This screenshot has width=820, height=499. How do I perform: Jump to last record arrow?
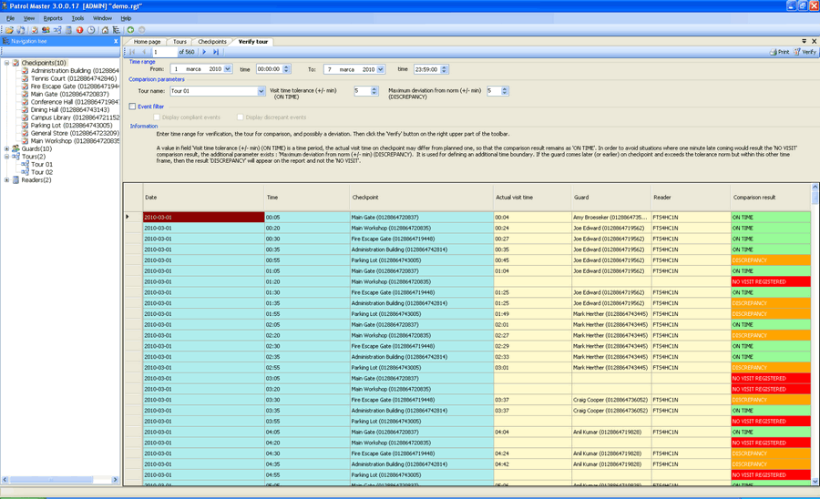coord(216,52)
